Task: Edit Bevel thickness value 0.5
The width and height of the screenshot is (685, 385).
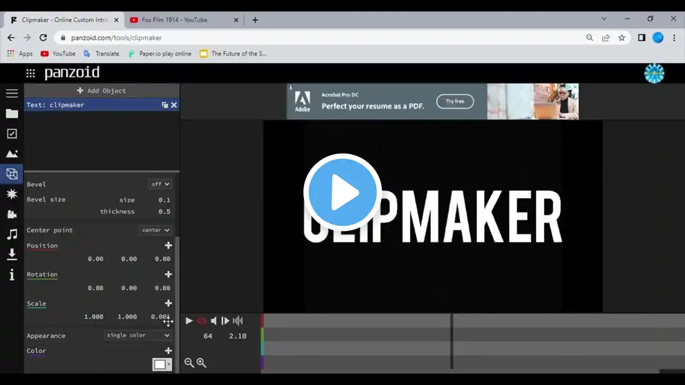Action: [x=164, y=212]
